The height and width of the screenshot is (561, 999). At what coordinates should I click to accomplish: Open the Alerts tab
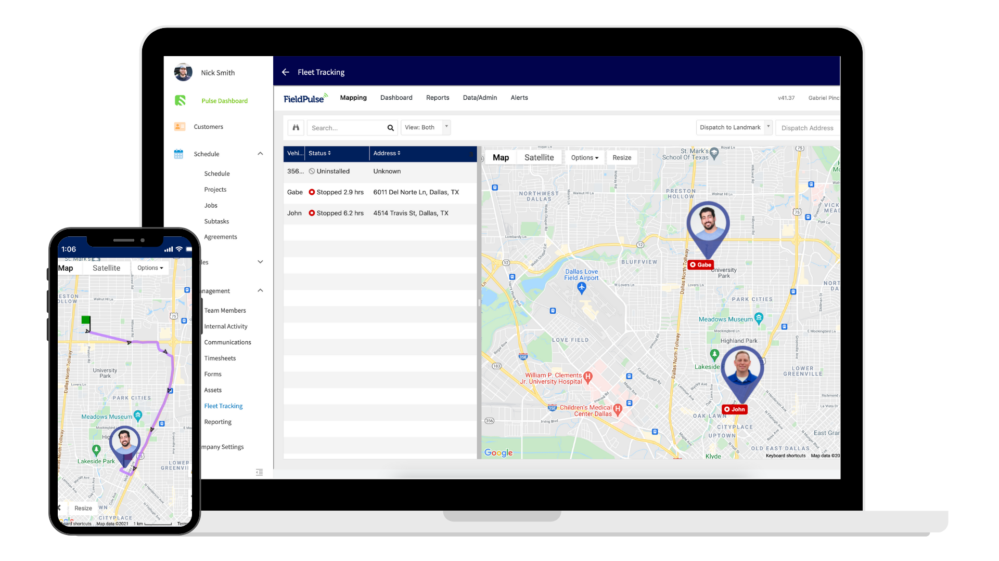click(519, 98)
